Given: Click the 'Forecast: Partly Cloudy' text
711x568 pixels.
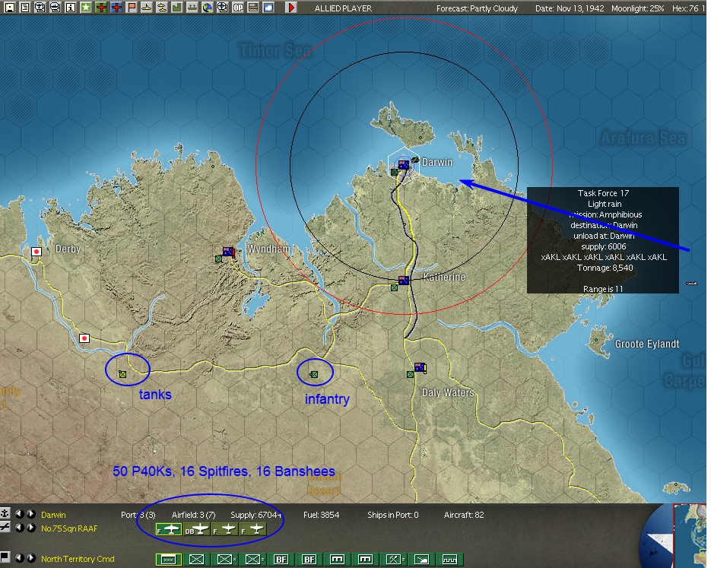Looking at the screenshot, I should coord(477,8).
